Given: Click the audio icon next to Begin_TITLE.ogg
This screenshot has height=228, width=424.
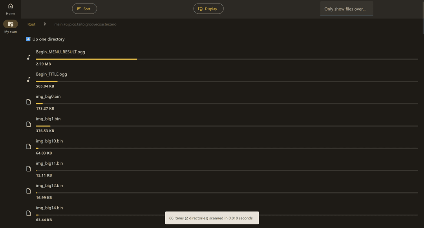Looking at the screenshot, I should 28,79.
